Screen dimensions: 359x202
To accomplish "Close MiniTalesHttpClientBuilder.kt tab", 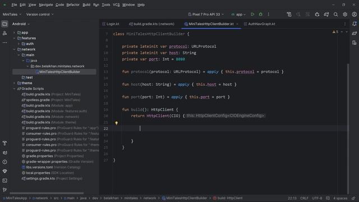I will pyautogui.click(x=237, y=24).
